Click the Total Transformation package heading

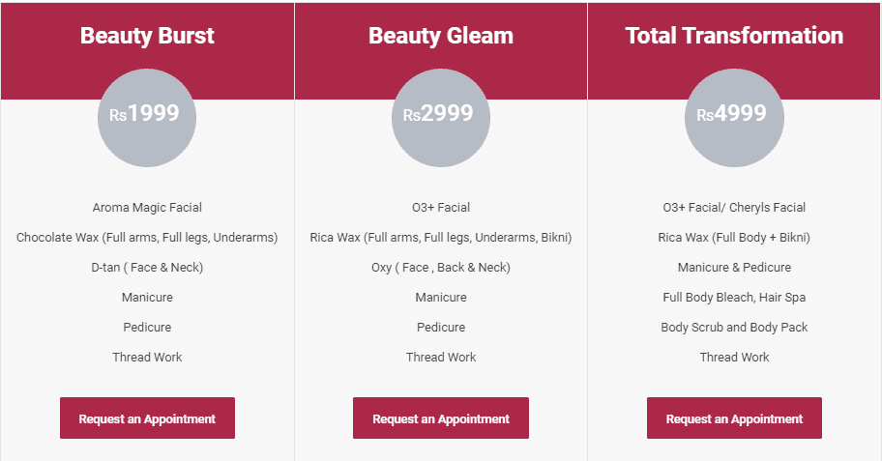pos(734,36)
